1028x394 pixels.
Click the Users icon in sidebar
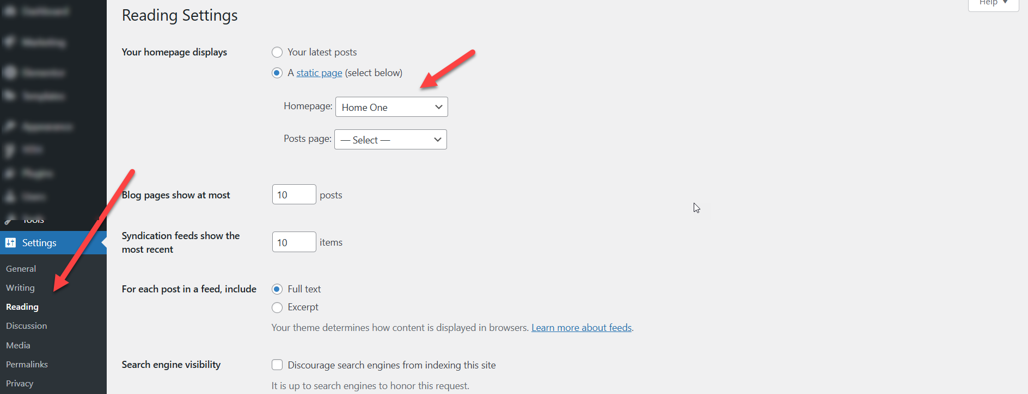10,197
